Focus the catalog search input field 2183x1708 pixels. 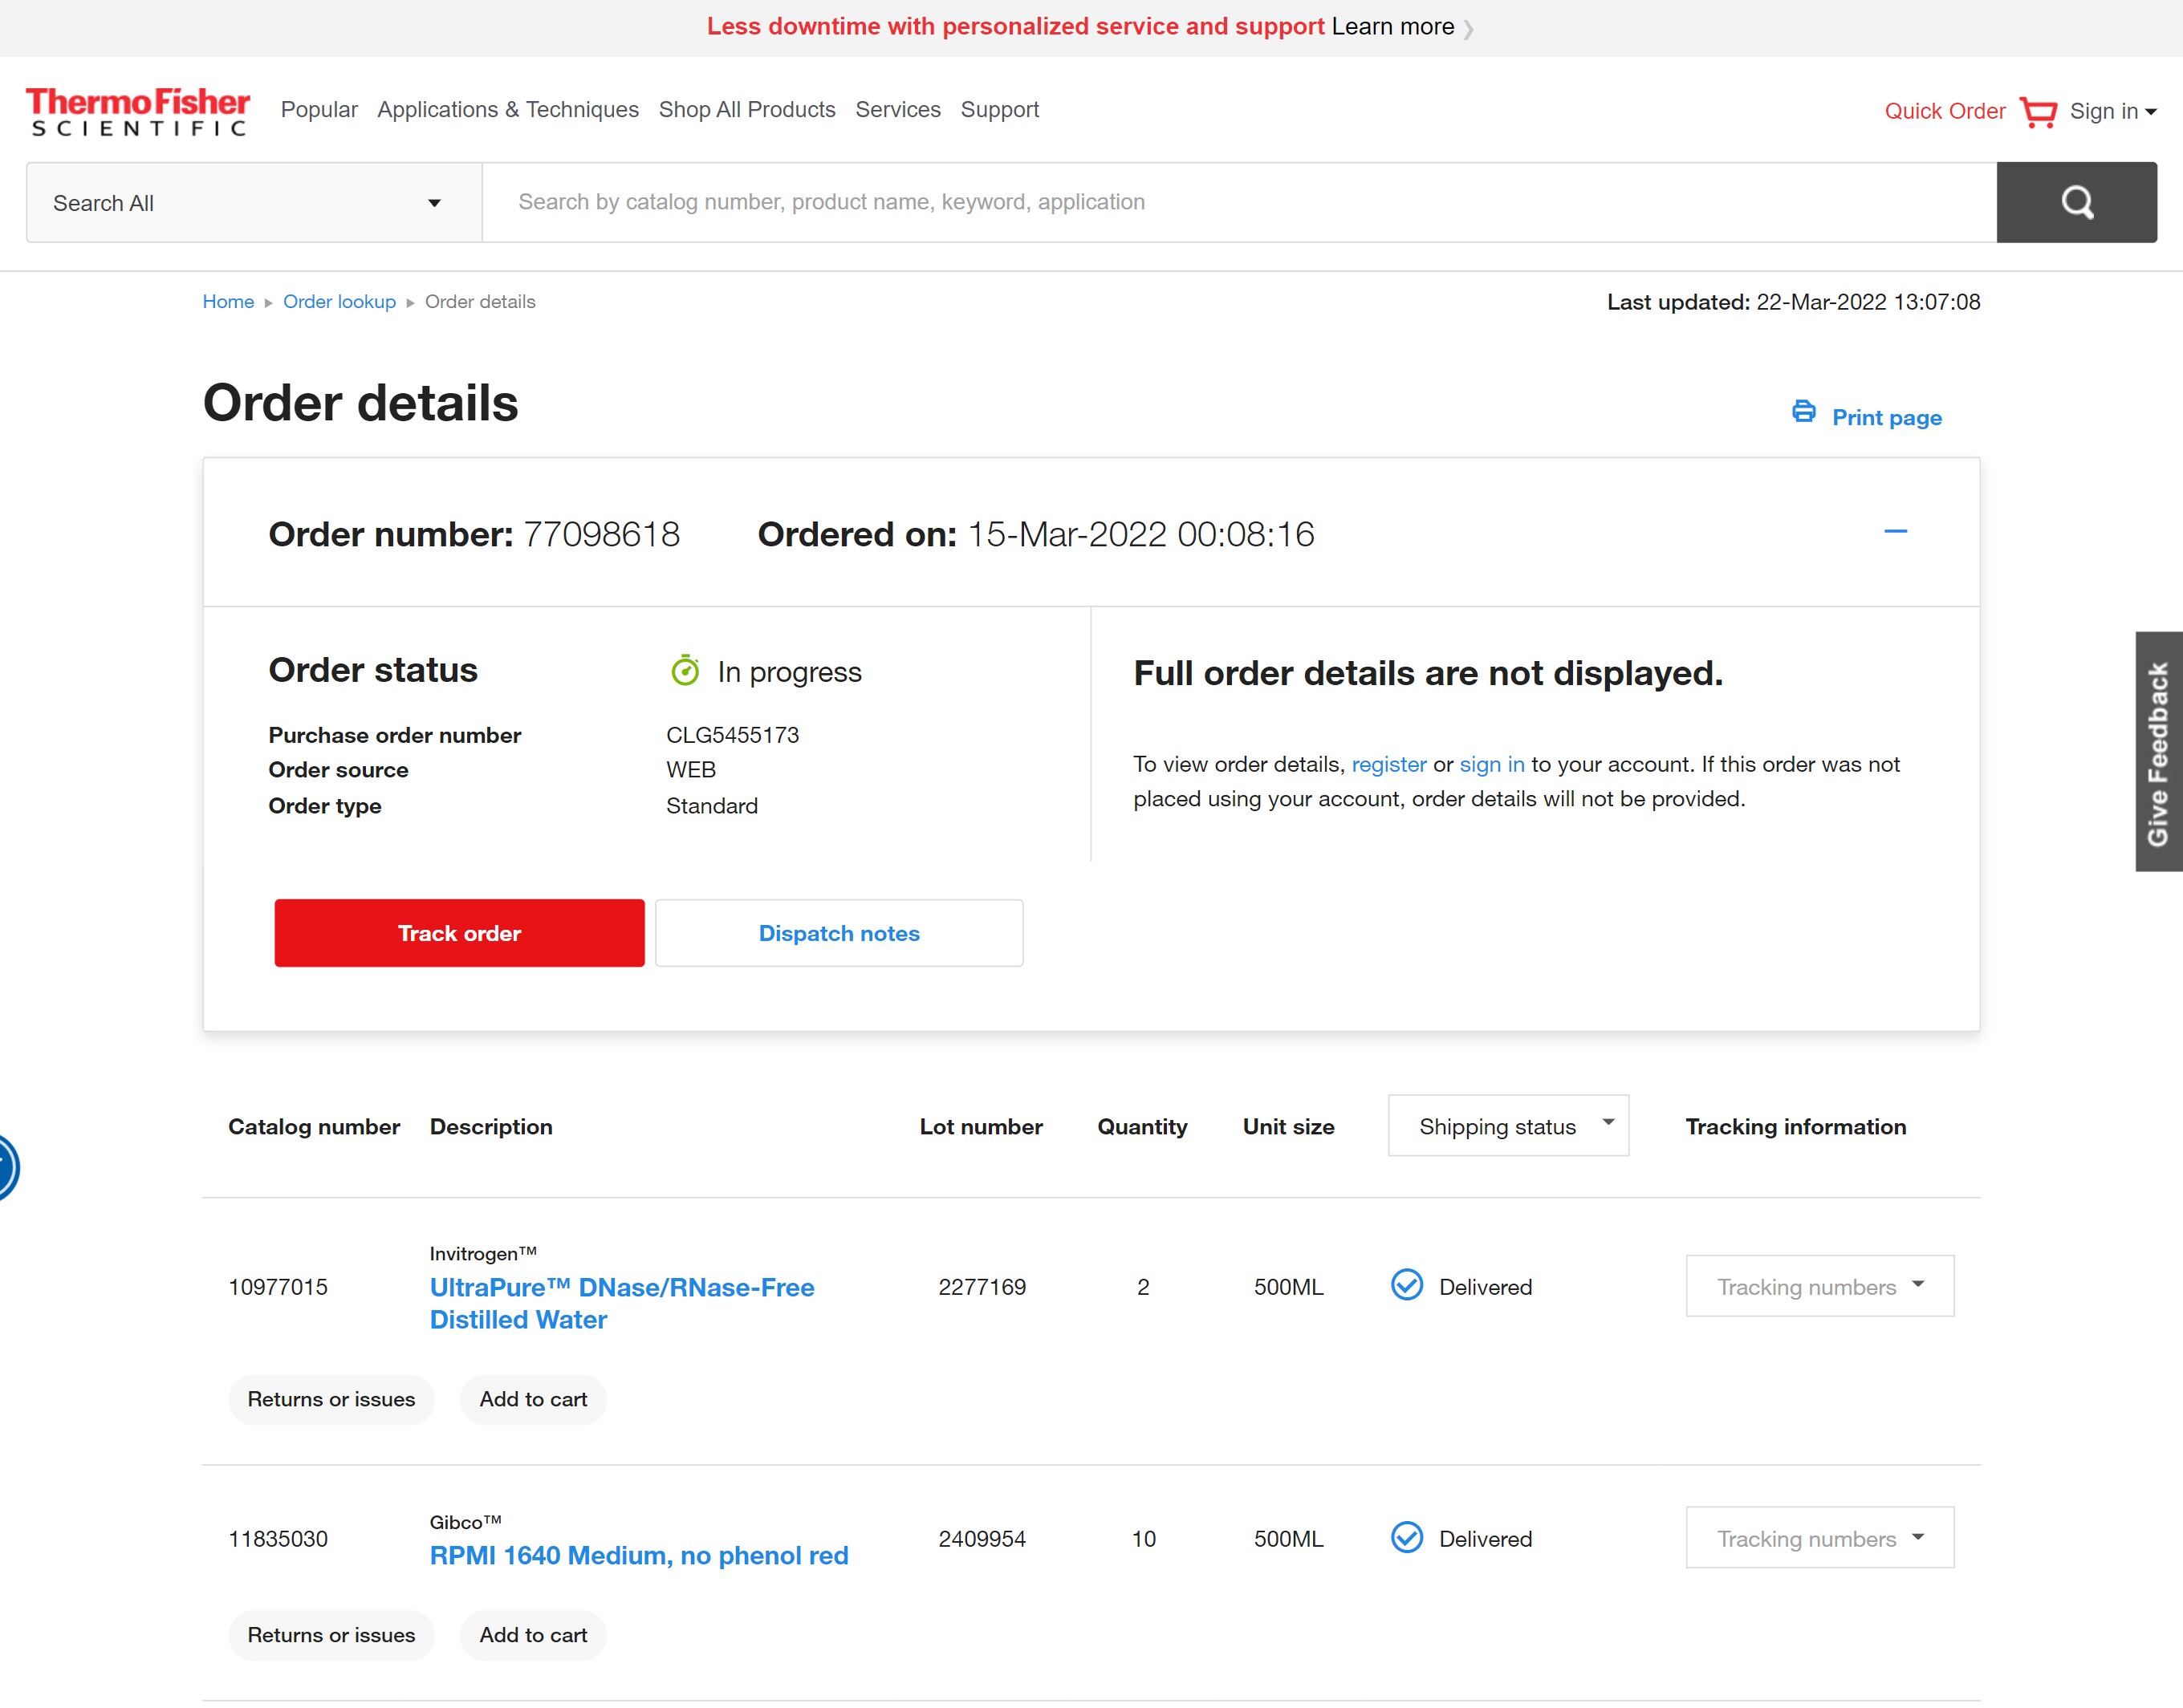(x=1239, y=202)
